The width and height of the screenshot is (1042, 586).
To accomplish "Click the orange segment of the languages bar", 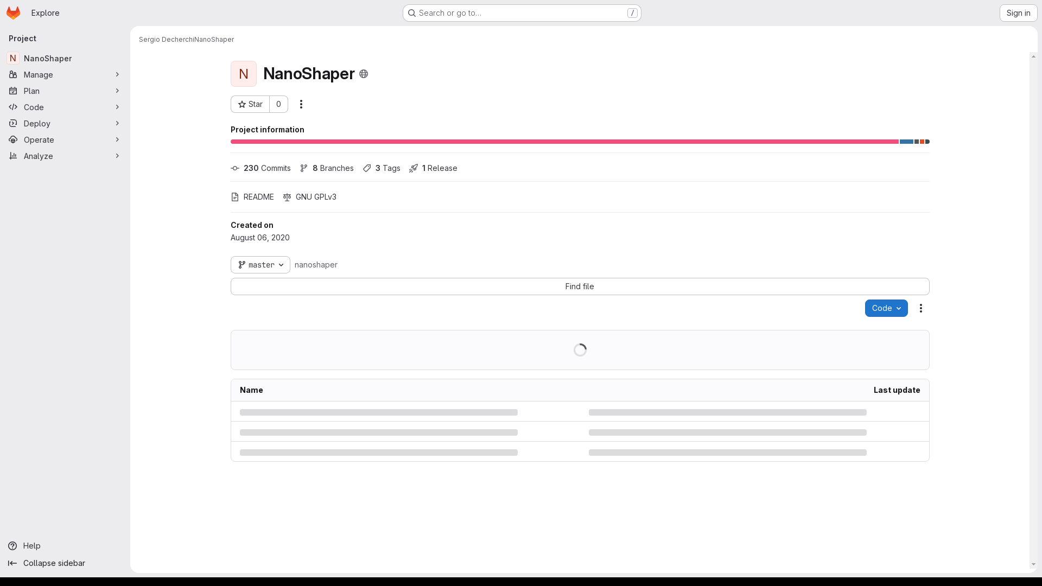I will click(922, 142).
